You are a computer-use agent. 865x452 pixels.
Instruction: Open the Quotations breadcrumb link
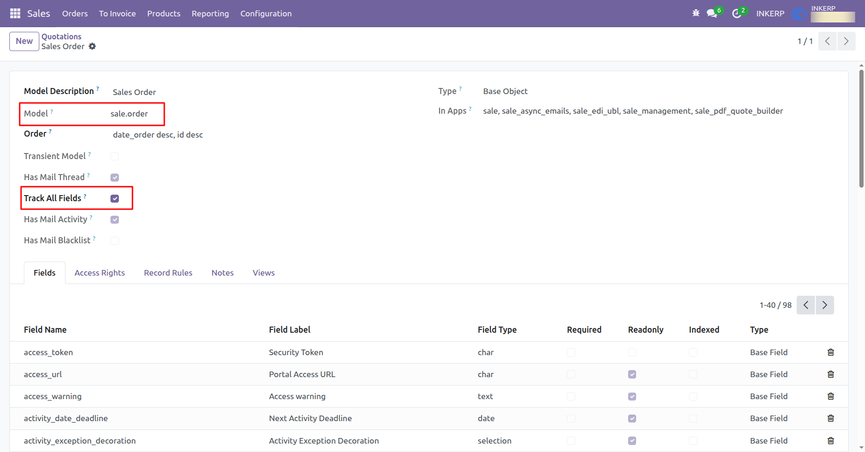pos(61,36)
